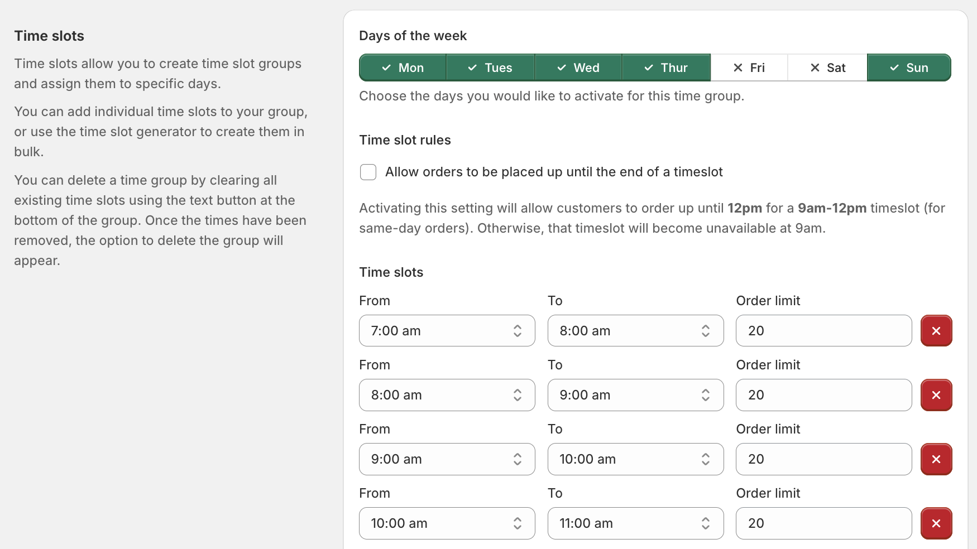Screen dimensions: 977x549
Task: Deactivate Tuesday for this time group
Action: 490,67
